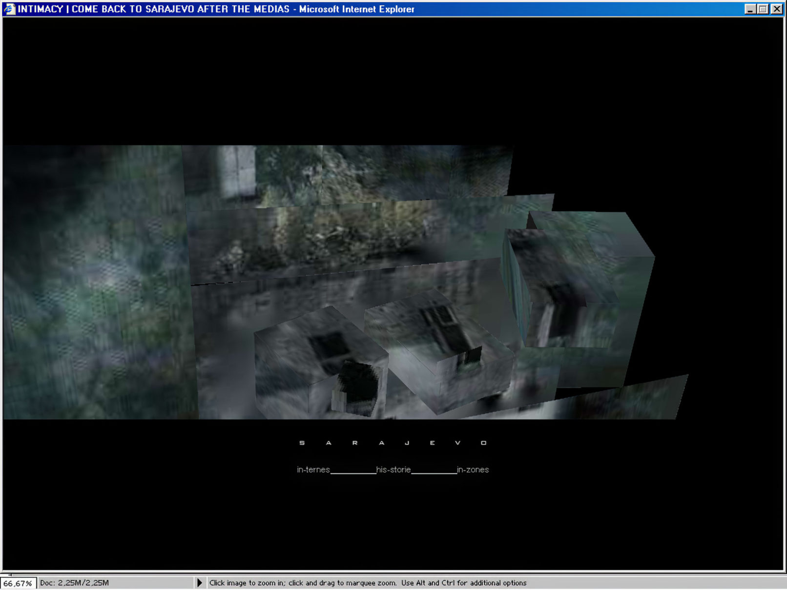Close the Internet Explorer window
This screenshot has width=787, height=590.
point(776,9)
